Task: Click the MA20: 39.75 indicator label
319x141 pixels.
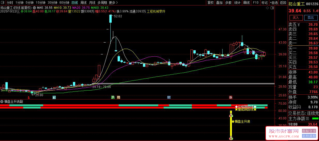Action: click(x=81, y=8)
